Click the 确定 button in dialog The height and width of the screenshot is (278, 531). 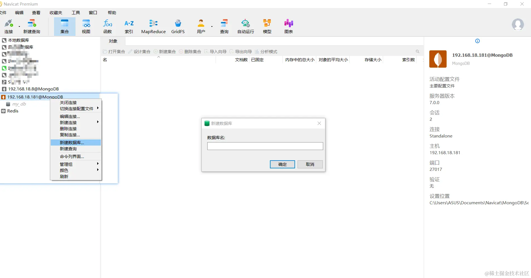pyautogui.click(x=282, y=164)
